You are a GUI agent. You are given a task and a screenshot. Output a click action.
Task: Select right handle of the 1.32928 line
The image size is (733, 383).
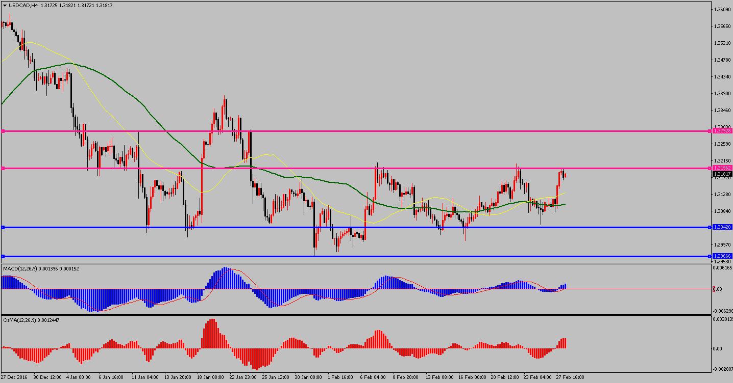click(x=710, y=131)
